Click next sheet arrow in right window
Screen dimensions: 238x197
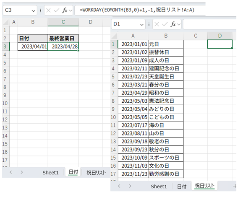(130, 186)
